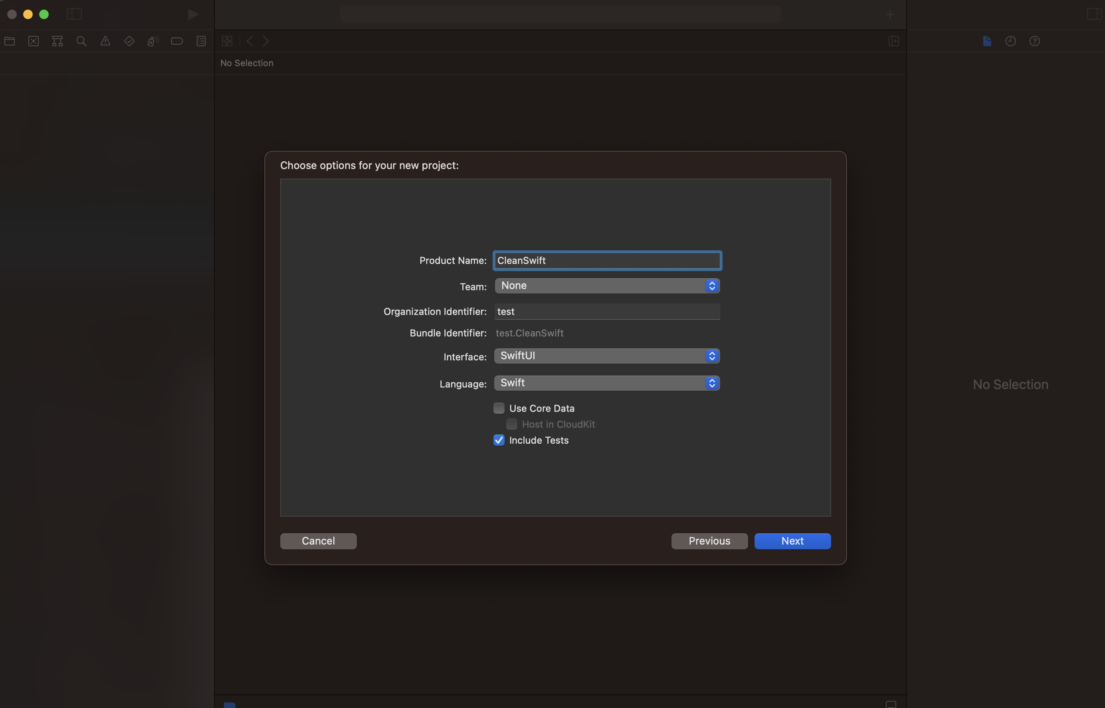Click the Host in CloudKit checkbox
This screenshot has height=708, width=1105.
[511, 424]
